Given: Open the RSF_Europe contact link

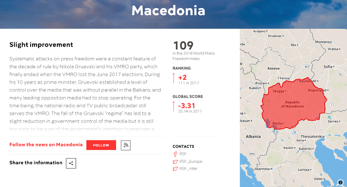Looking at the screenshot, I should (191, 161).
